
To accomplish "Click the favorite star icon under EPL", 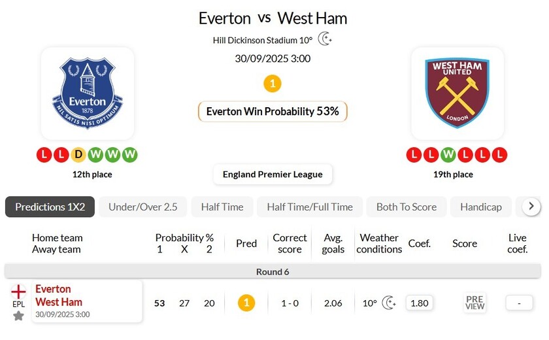I will click(x=18, y=316).
